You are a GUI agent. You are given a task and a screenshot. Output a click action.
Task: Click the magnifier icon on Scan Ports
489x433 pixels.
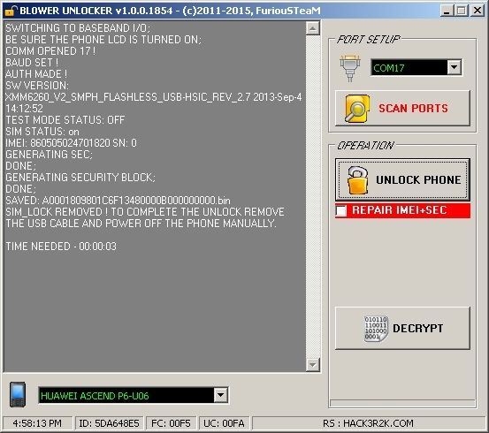[x=356, y=109]
